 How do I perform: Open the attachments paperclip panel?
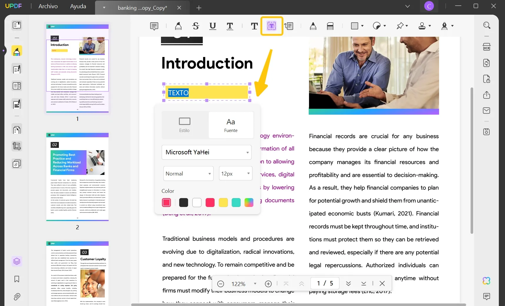[17, 297]
